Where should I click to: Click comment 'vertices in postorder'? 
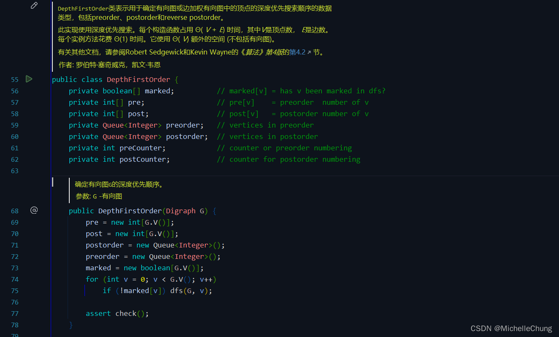coord(267,136)
